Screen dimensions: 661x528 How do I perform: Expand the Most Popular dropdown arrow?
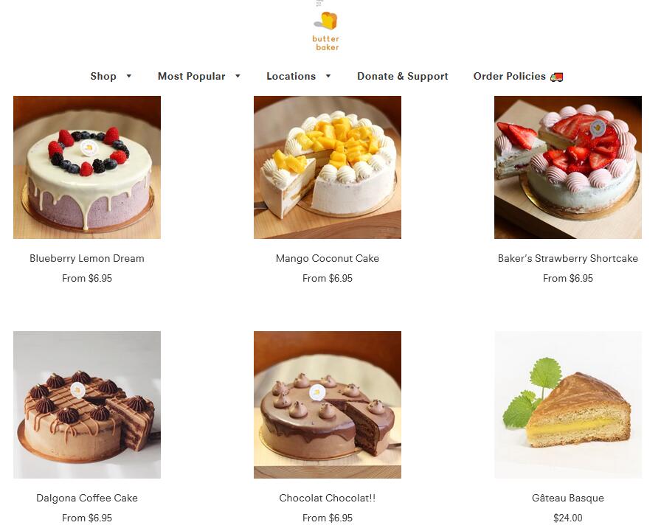pyautogui.click(x=238, y=76)
